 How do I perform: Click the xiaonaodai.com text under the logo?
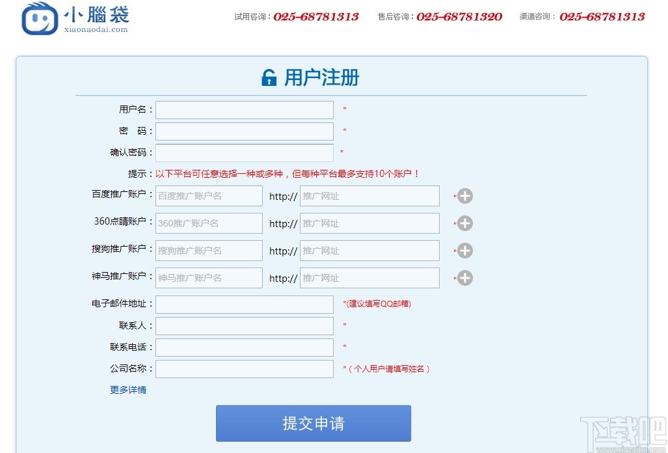(x=95, y=30)
